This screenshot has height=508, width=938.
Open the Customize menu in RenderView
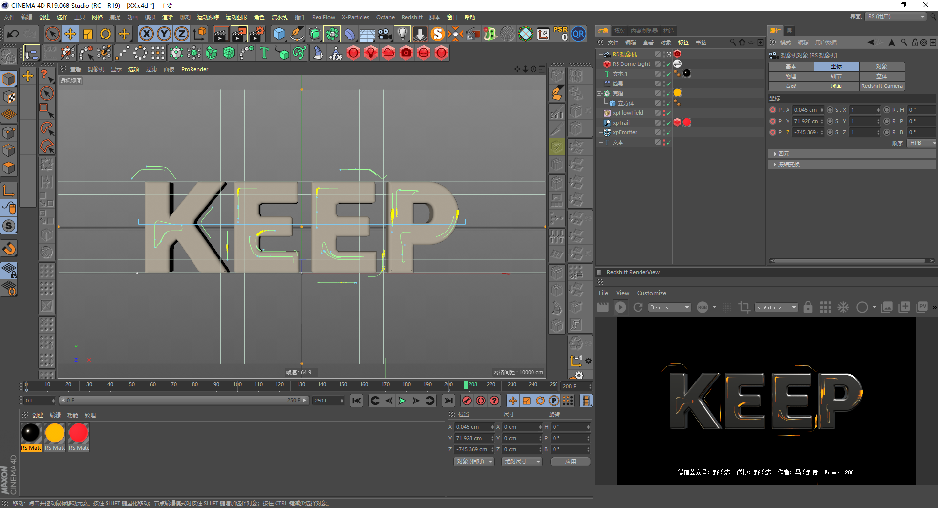pos(651,293)
